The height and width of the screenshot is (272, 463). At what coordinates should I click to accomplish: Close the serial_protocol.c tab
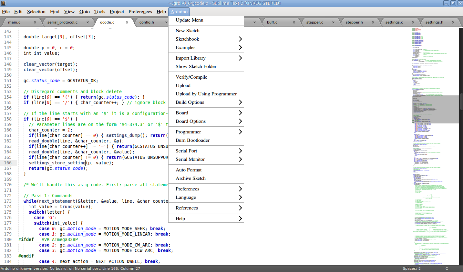87,23
